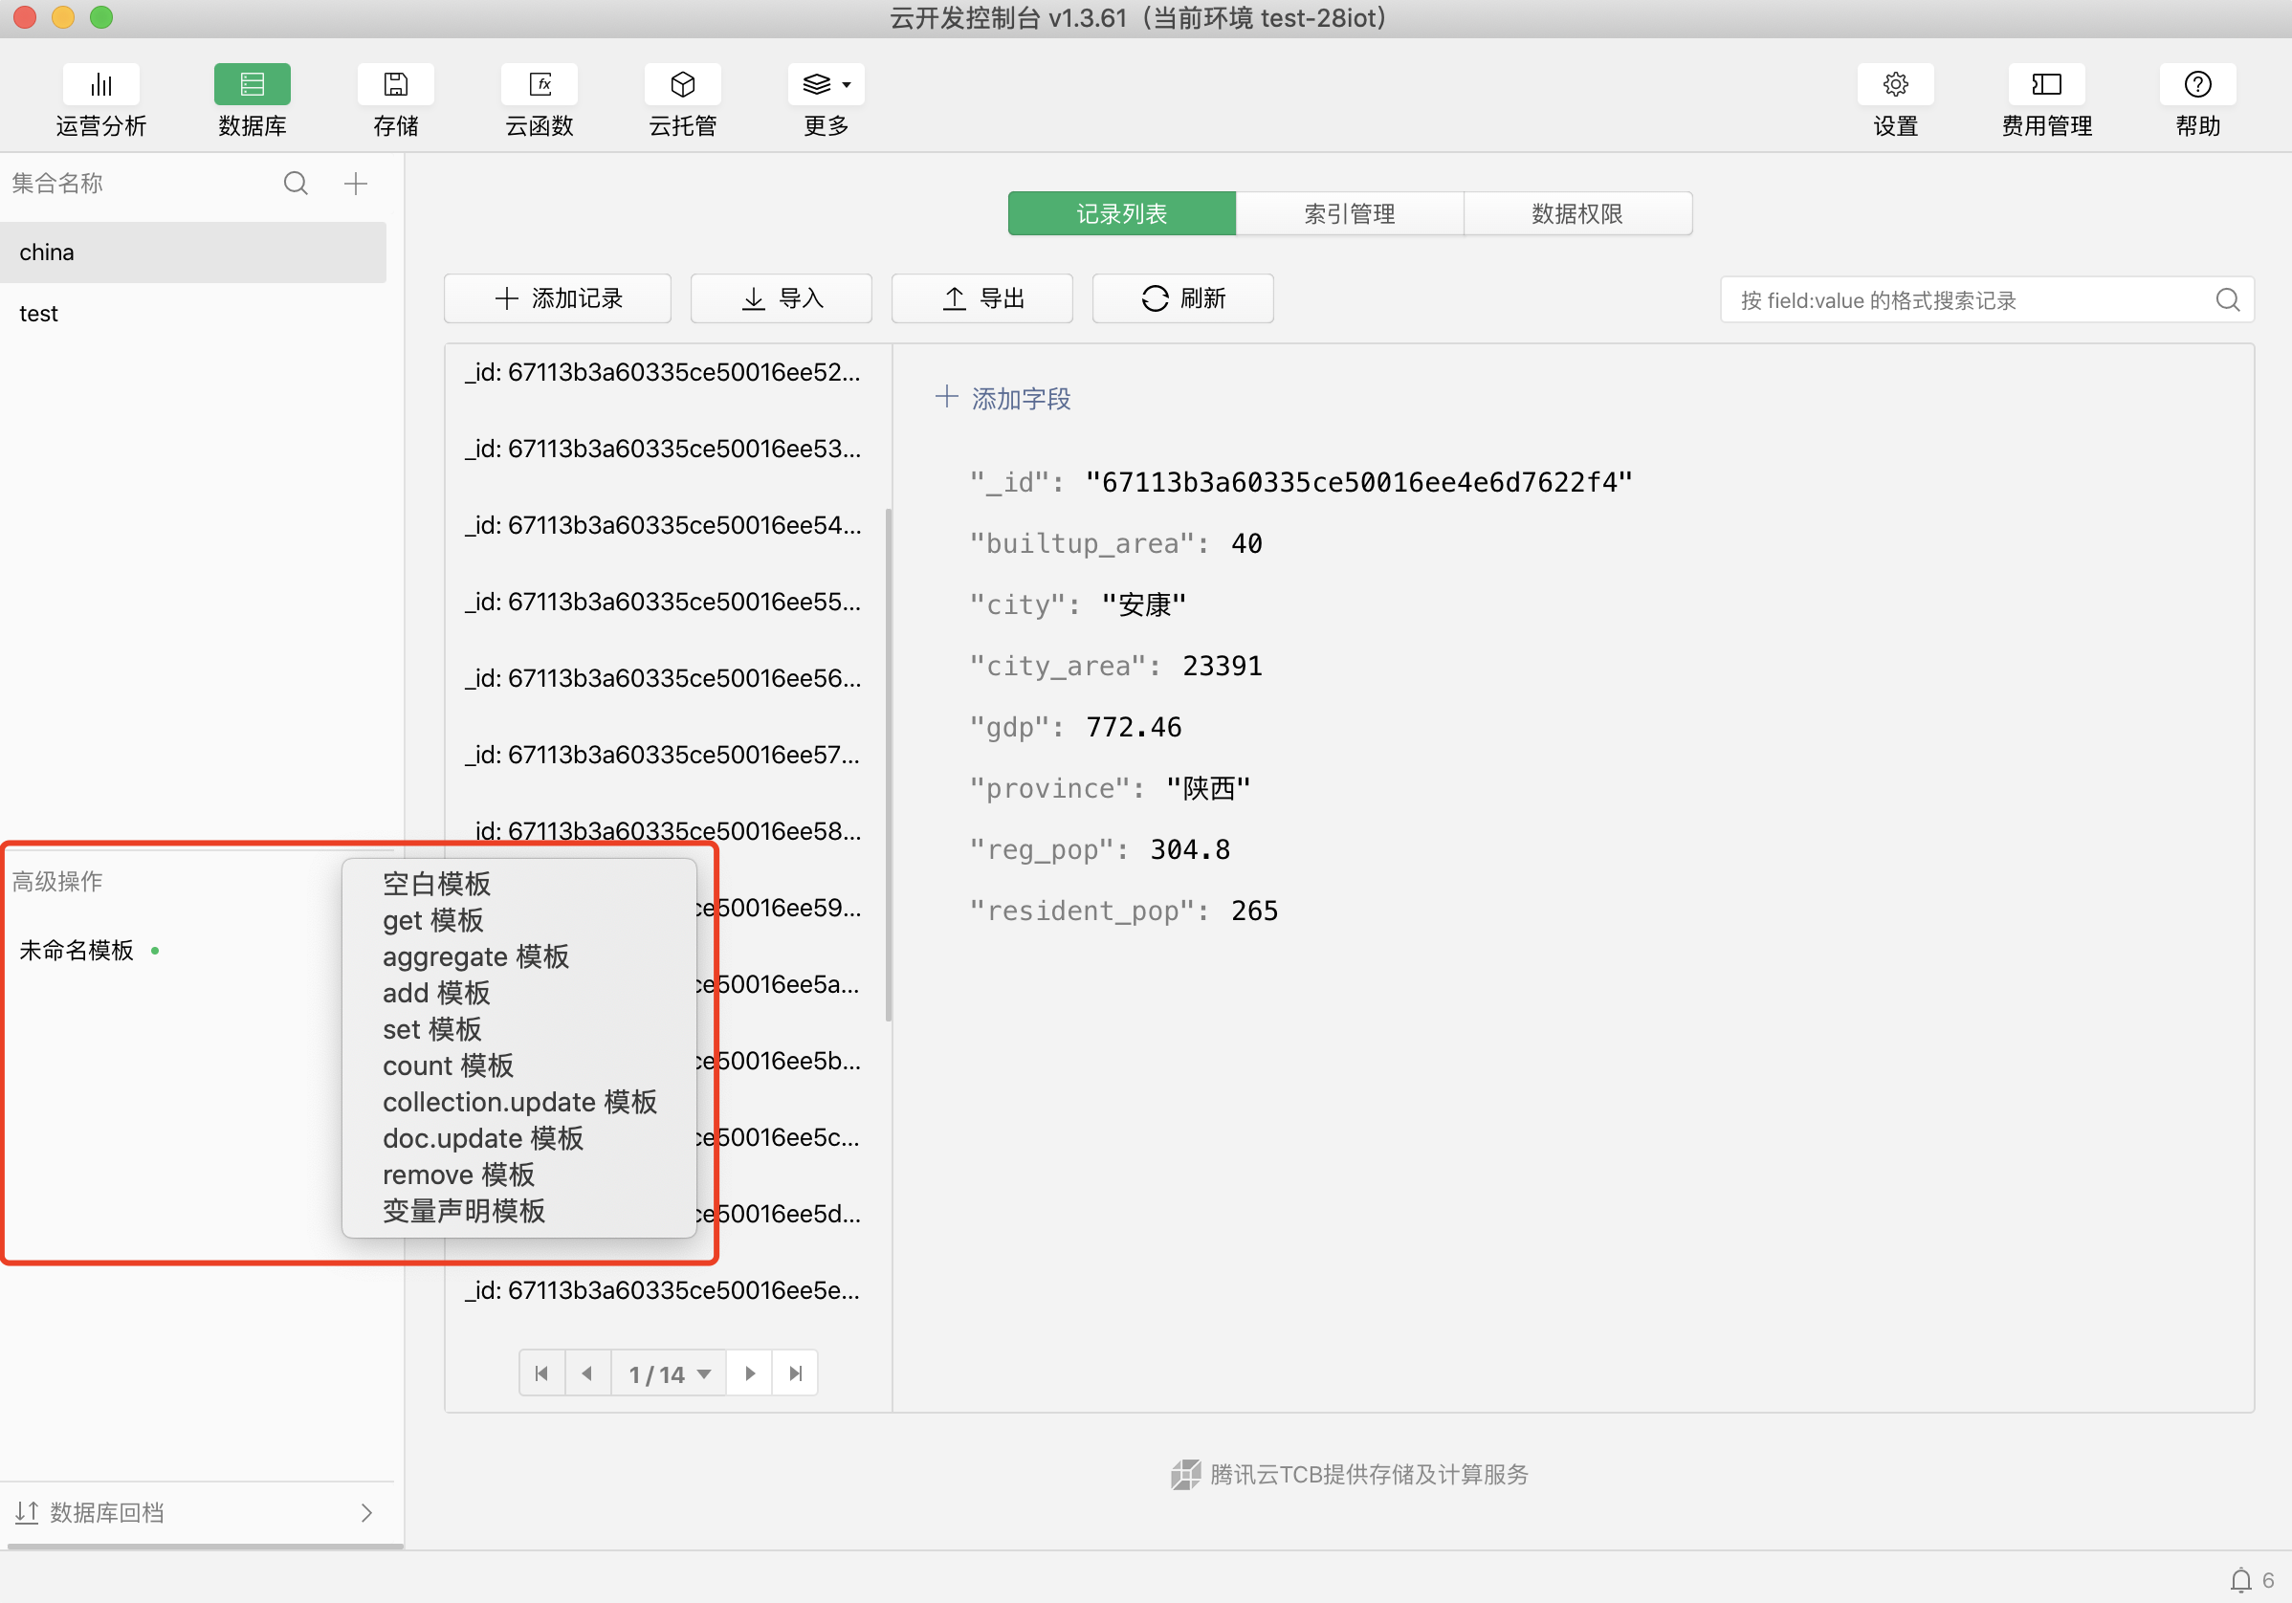Choose collection.update 模板 menu entry
The width and height of the screenshot is (2292, 1603).
pyautogui.click(x=519, y=1102)
